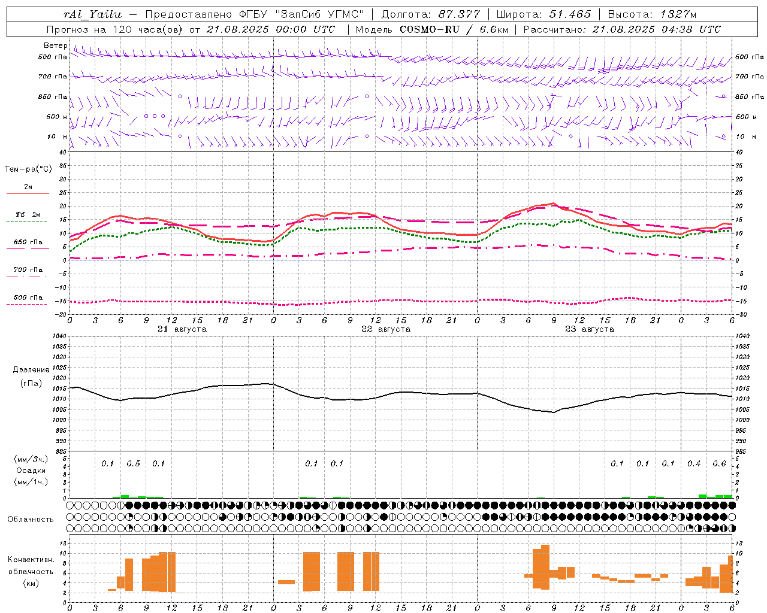Image resolution: width=767 pixels, height=613 pixels.
Task: Click the 23 августа date label
Action: click(590, 329)
